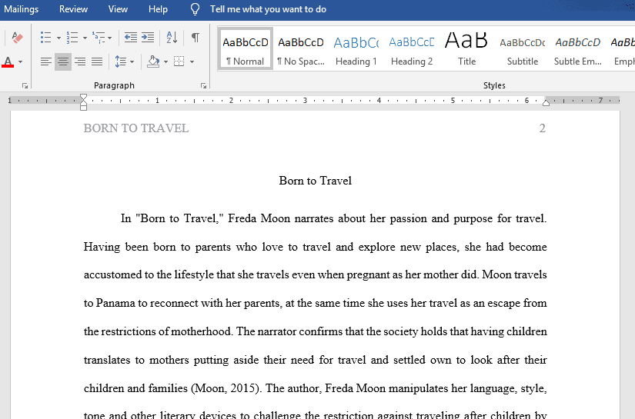Open the Multilevel List dropdown arrow
The height and width of the screenshot is (419, 635).
click(110, 38)
